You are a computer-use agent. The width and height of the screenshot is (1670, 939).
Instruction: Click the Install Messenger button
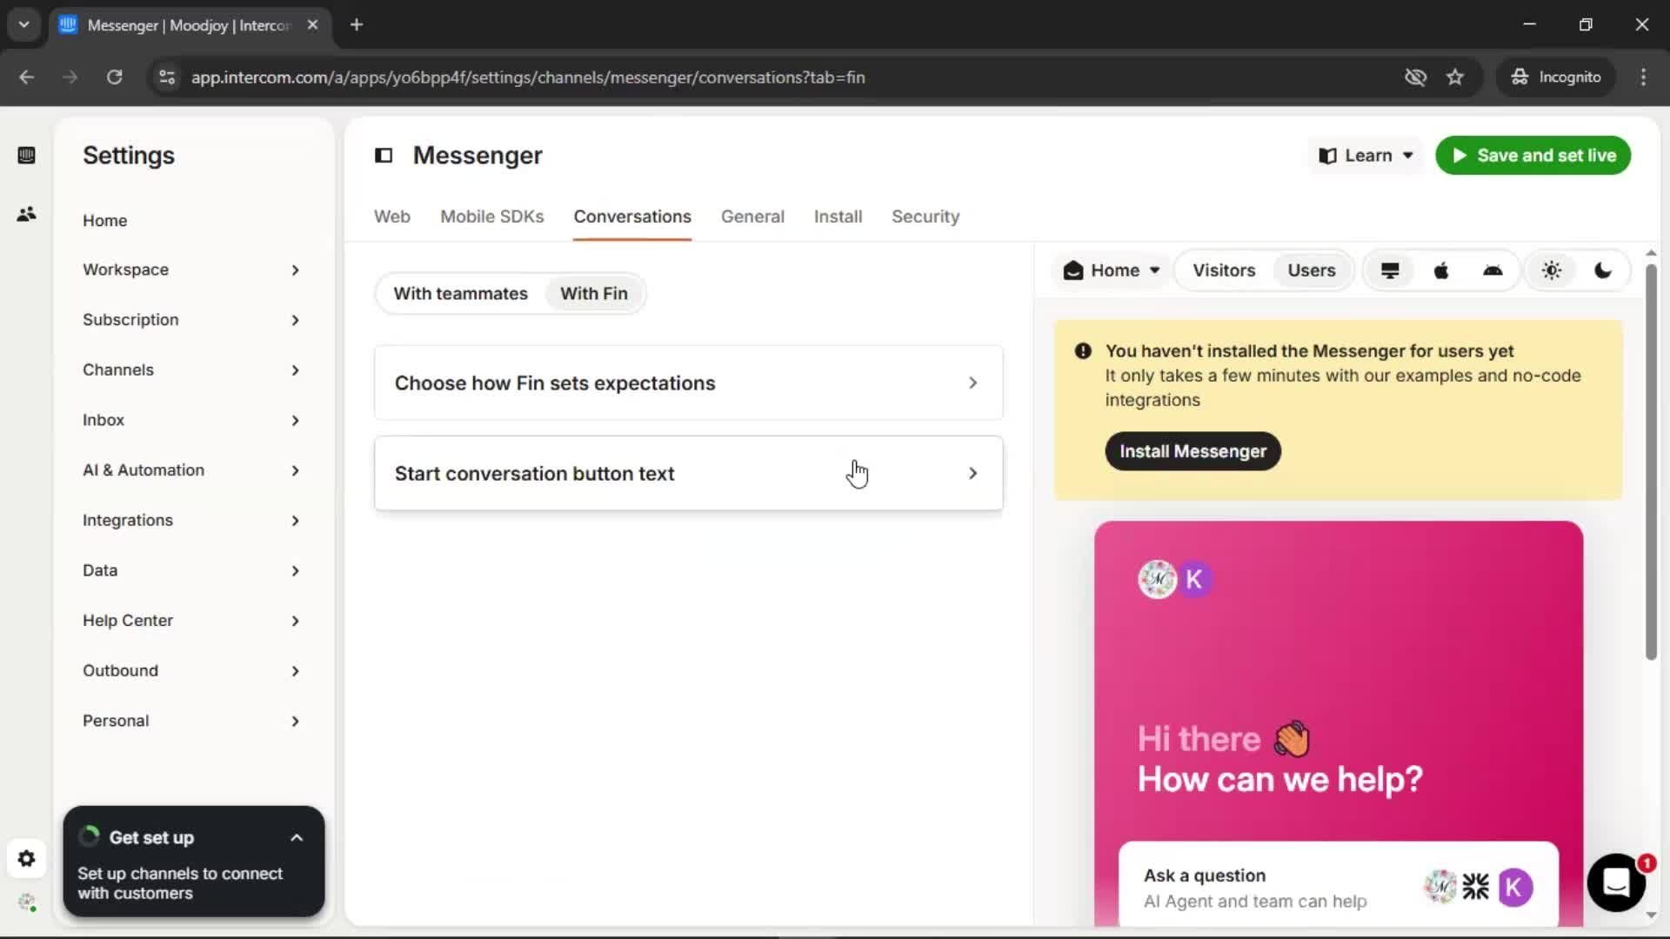(1192, 451)
